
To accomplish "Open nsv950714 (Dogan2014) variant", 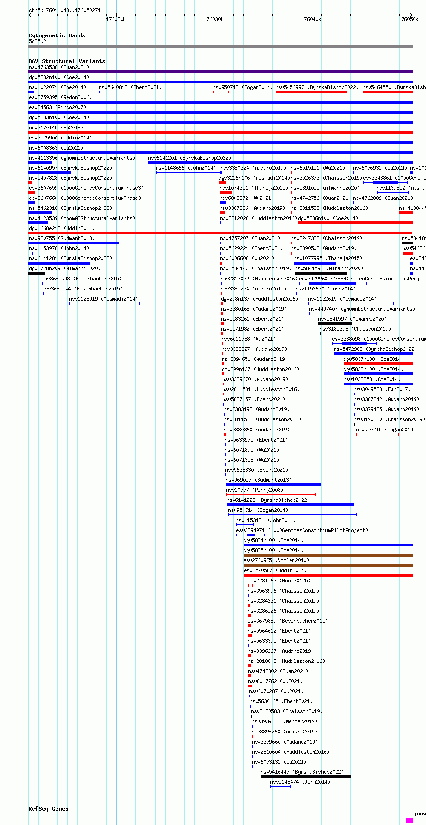I will point(258,510).
